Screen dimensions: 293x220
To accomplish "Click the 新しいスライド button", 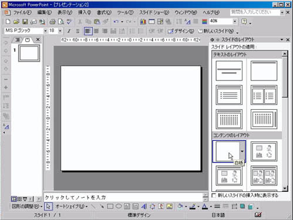I will coord(216,31).
